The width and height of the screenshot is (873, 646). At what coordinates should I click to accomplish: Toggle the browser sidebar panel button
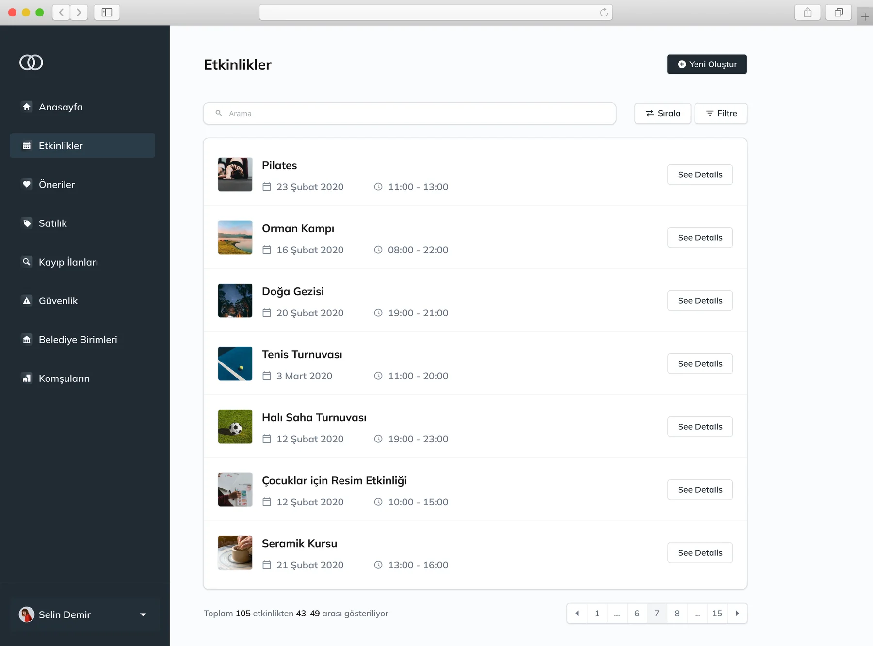pyautogui.click(x=107, y=13)
